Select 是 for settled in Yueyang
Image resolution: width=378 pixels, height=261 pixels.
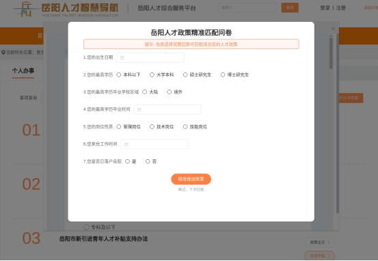pyautogui.click(x=127, y=161)
